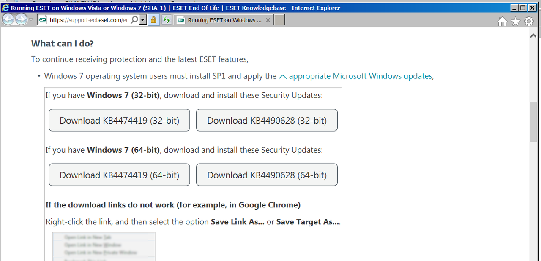The height and width of the screenshot is (261, 541).
Task: Click the Internet Explorer logo in title bar
Action: (5, 8)
